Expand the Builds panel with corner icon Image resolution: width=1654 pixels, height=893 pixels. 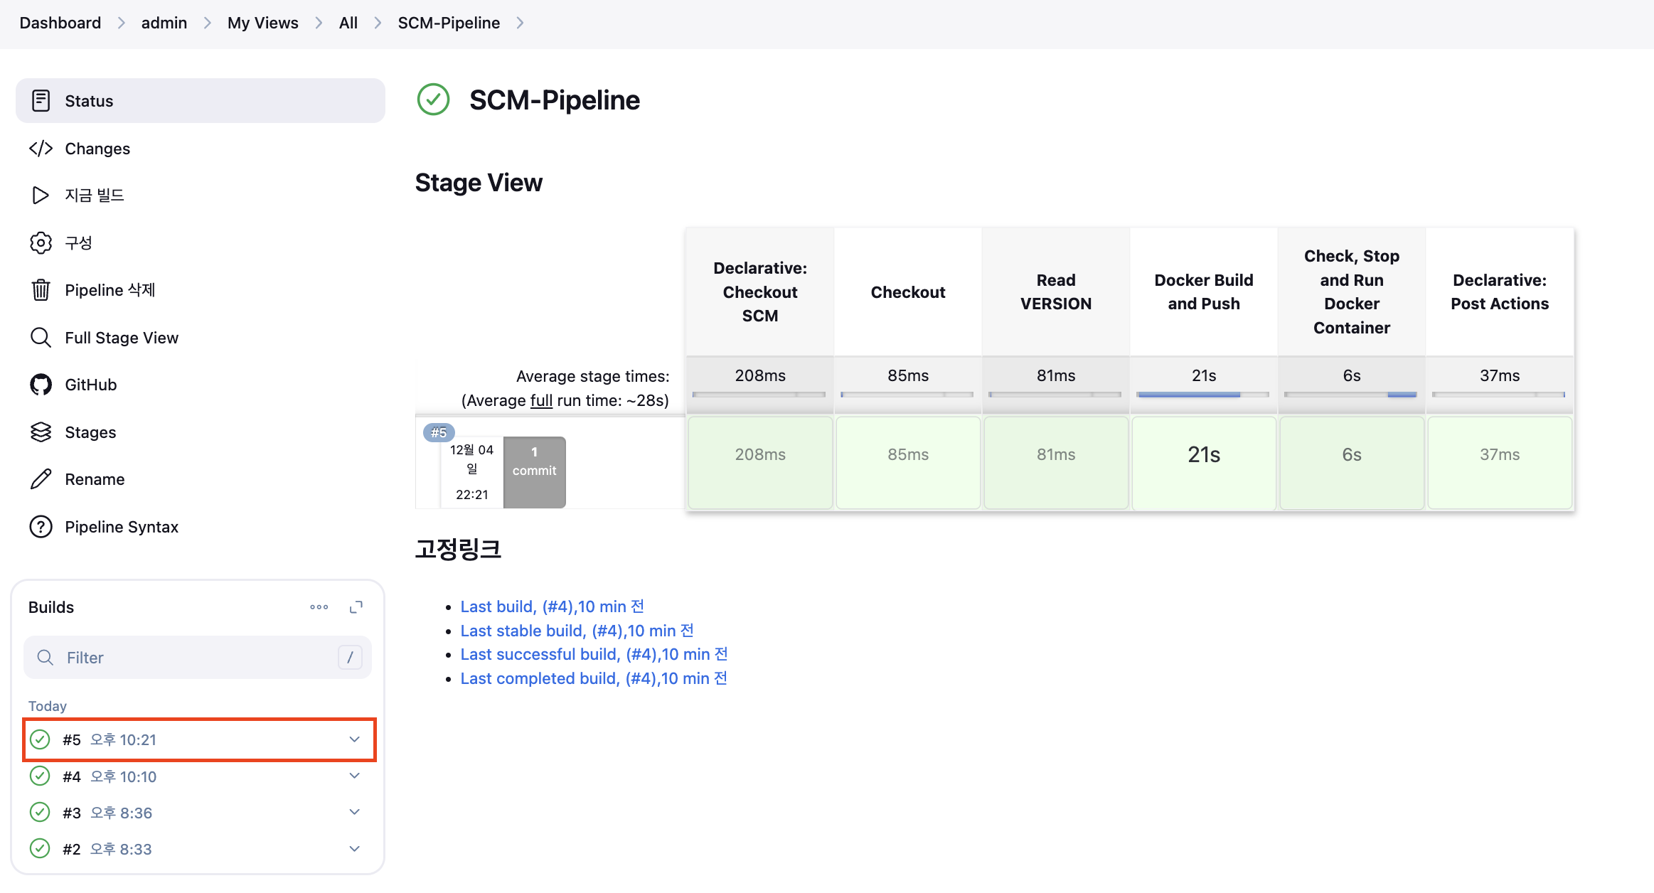(356, 607)
